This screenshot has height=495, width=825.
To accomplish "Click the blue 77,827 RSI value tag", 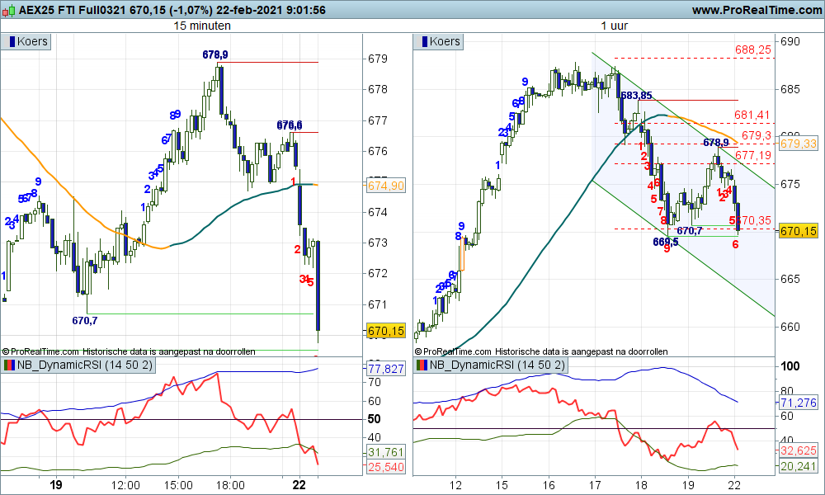I will tap(386, 369).
